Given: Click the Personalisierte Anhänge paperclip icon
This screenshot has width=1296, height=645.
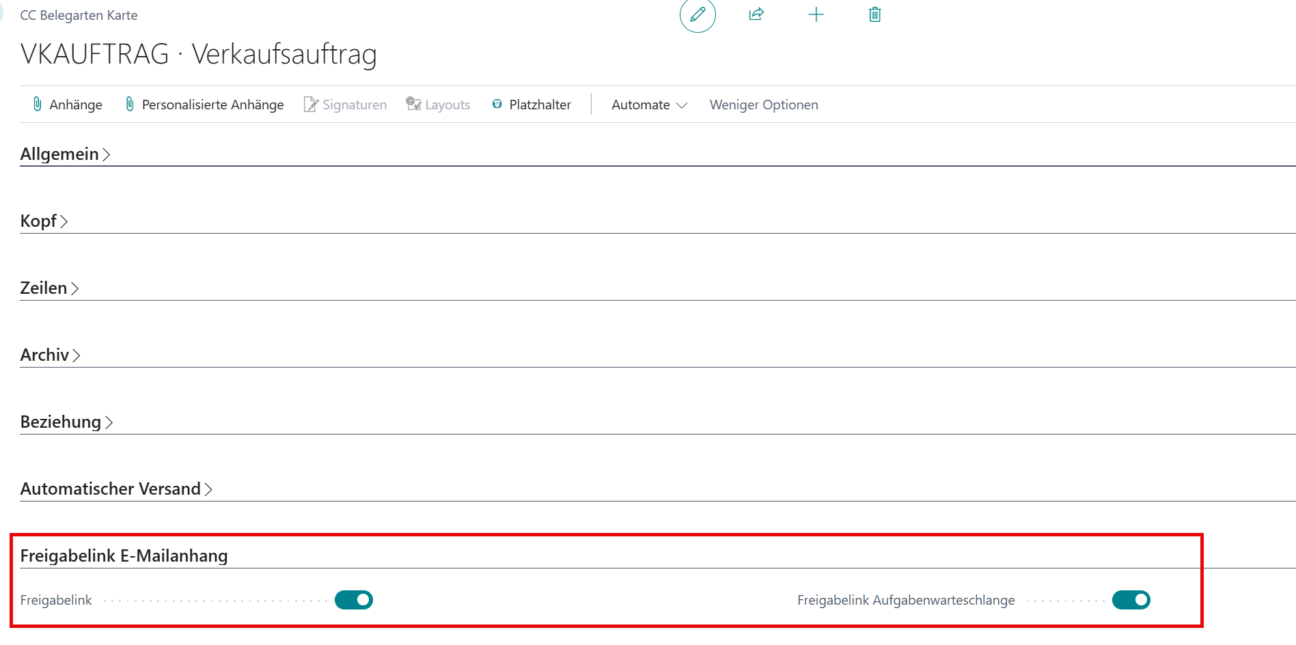Looking at the screenshot, I should [129, 104].
